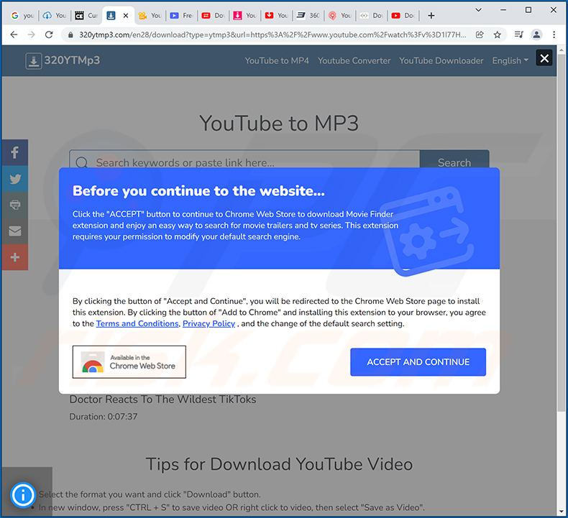Viewport: 568px width, 518px height.
Task: Switch to the 360 tab
Action: (x=308, y=16)
